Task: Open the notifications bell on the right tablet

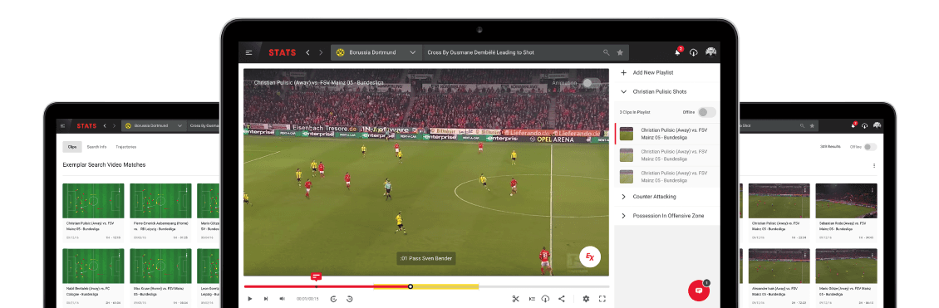Action: point(853,125)
